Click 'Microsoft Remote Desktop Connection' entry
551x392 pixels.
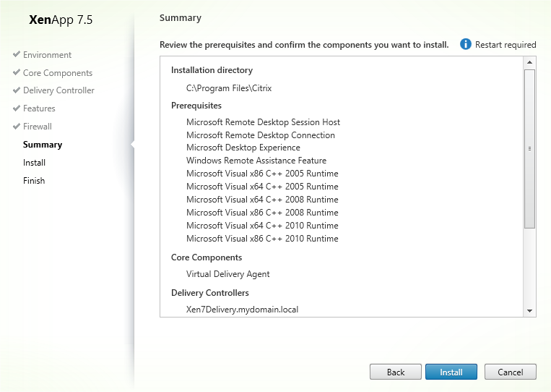click(x=261, y=135)
